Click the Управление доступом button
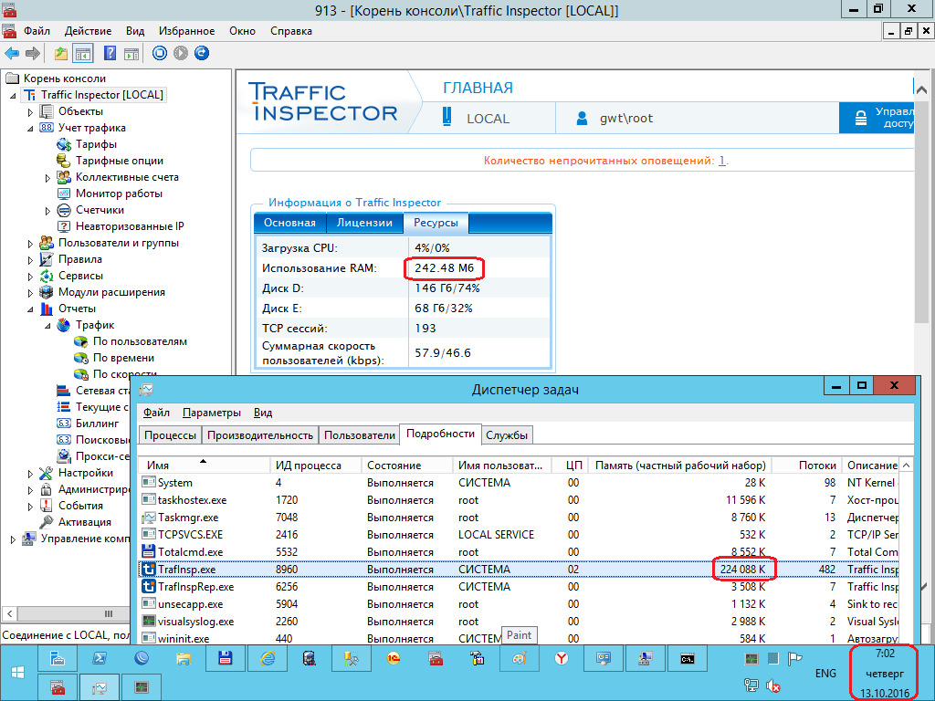935x701 pixels. (877, 118)
